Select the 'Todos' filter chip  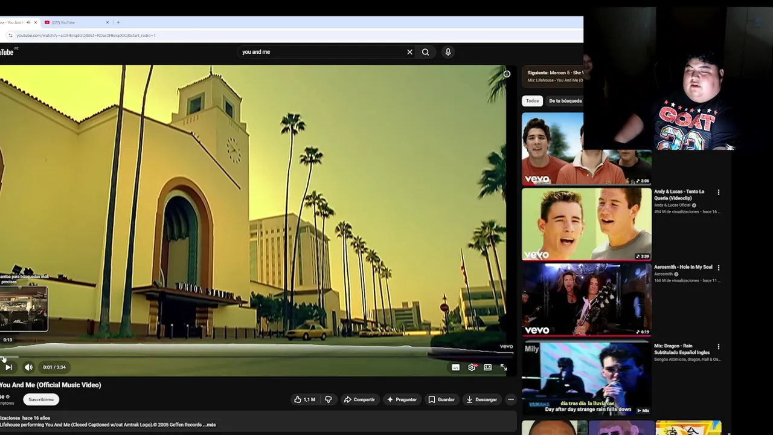click(x=532, y=101)
